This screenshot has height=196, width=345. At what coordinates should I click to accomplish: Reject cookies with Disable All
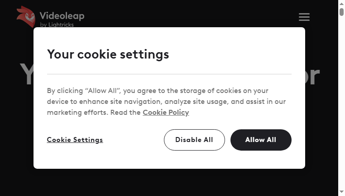(194, 140)
